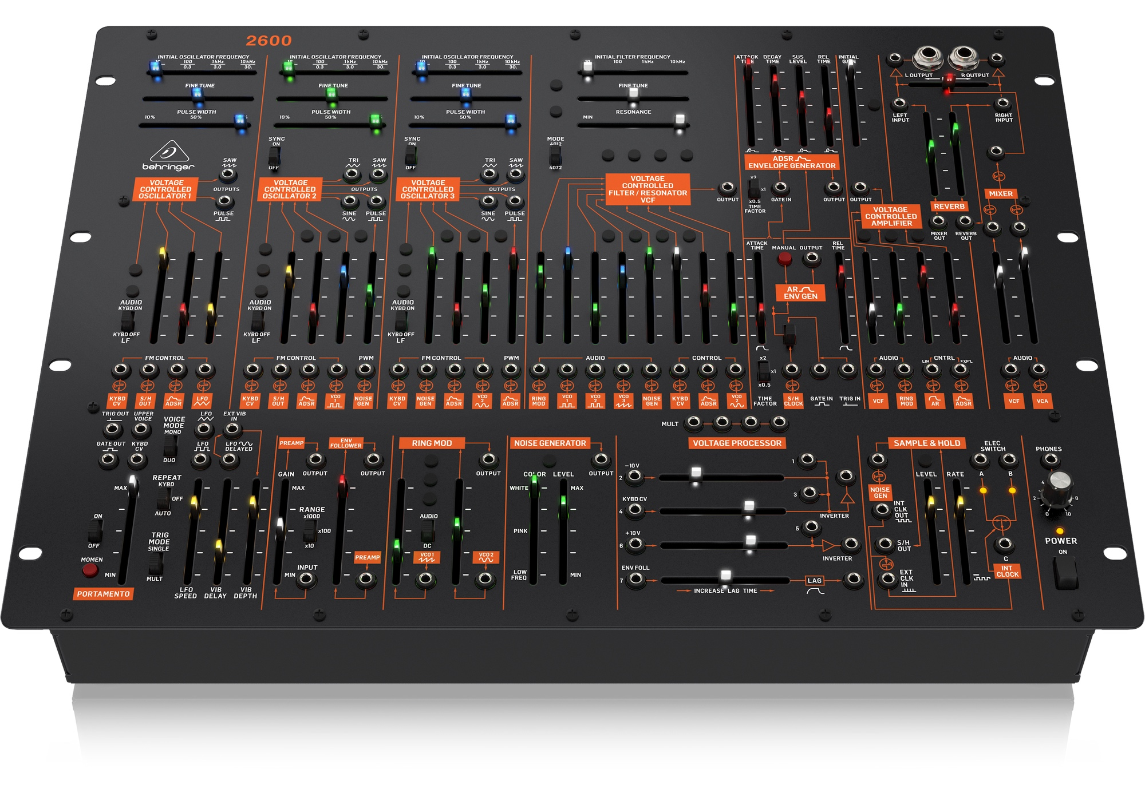Screen dimensions: 1145x801
Task: Push the red MOMEN portamento button
Action: point(90,570)
